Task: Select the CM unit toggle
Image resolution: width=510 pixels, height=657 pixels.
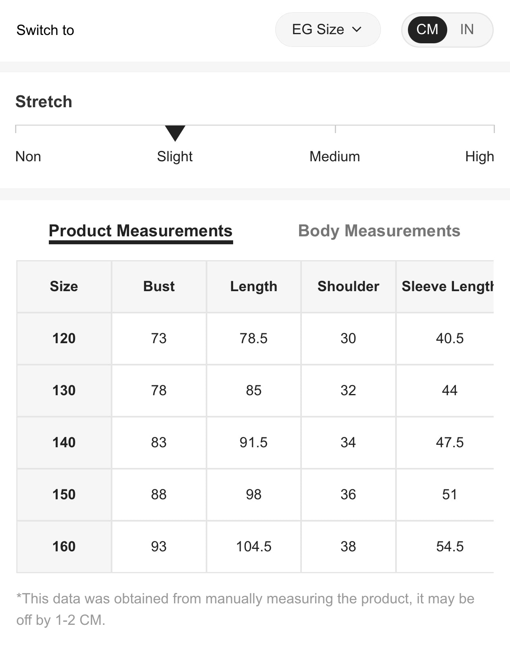Action: click(x=427, y=29)
